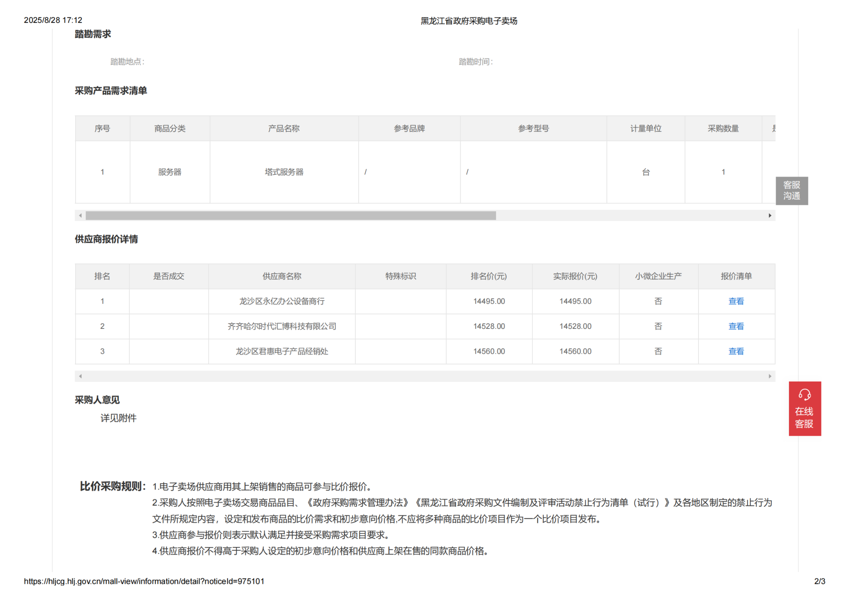Click right arrow of product table scrollbar
This screenshot has height=600, width=850.
point(770,216)
